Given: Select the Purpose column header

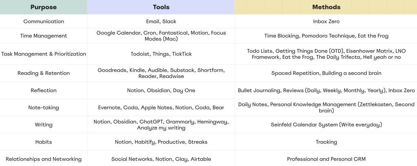Looking at the screenshot, I should [x=44, y=7].
